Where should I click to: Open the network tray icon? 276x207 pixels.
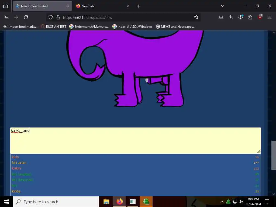click(235, 202)
